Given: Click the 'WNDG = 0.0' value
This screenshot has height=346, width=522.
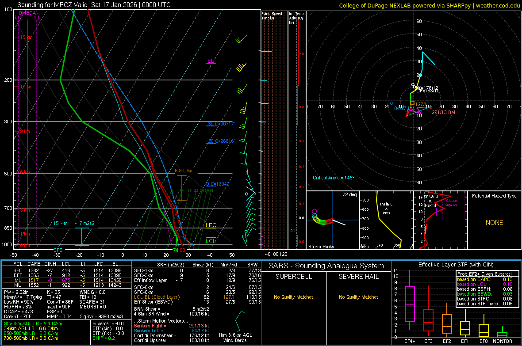Looking at the screenshot, I should [x=92, y=292].
